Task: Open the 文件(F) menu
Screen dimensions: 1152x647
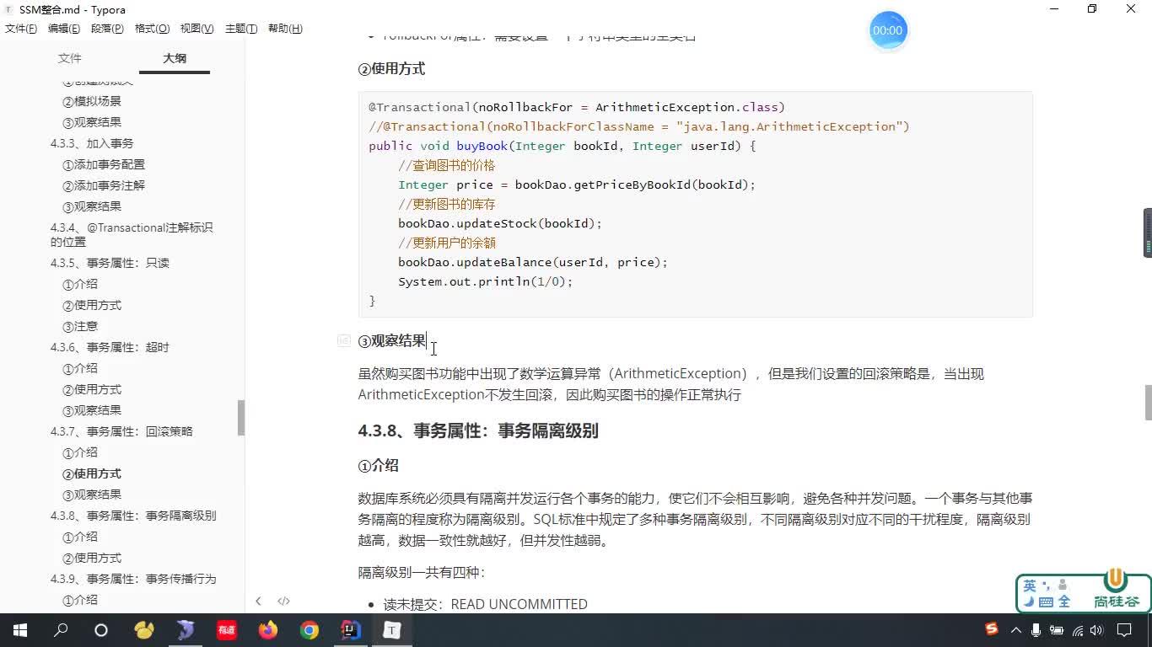Action: [21, 29]
